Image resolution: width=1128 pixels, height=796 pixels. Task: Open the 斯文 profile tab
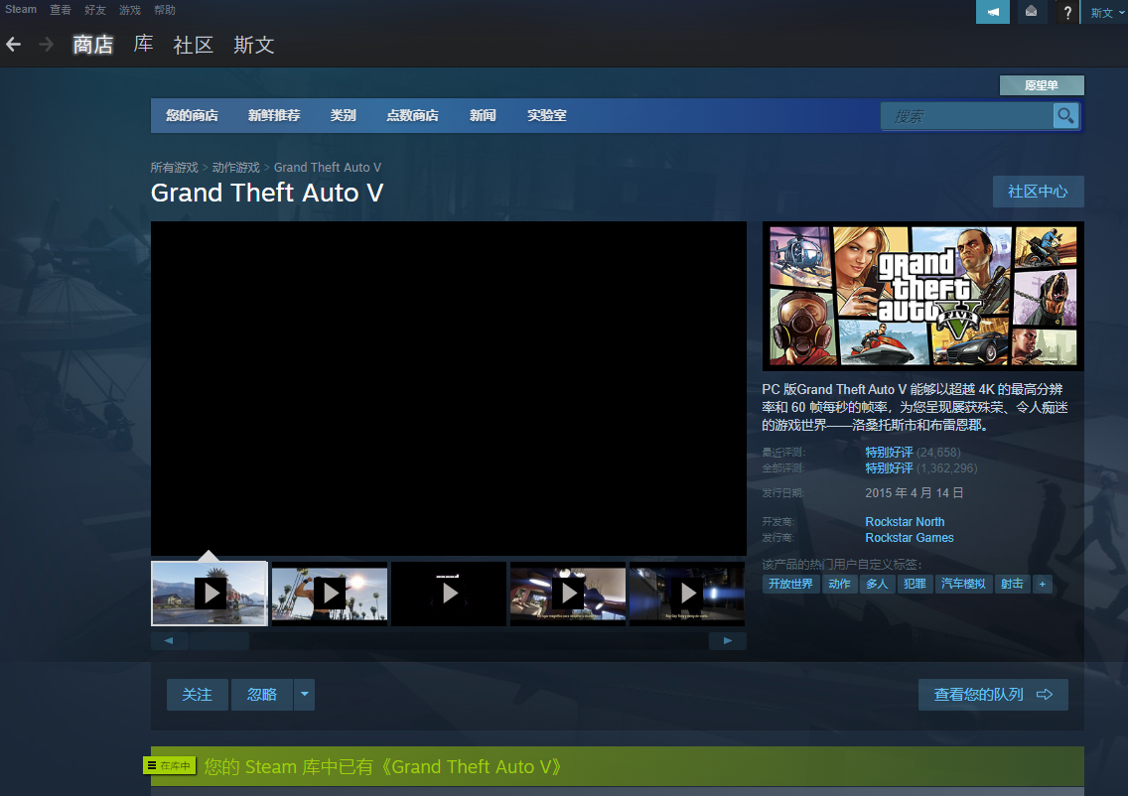(254, 45)
